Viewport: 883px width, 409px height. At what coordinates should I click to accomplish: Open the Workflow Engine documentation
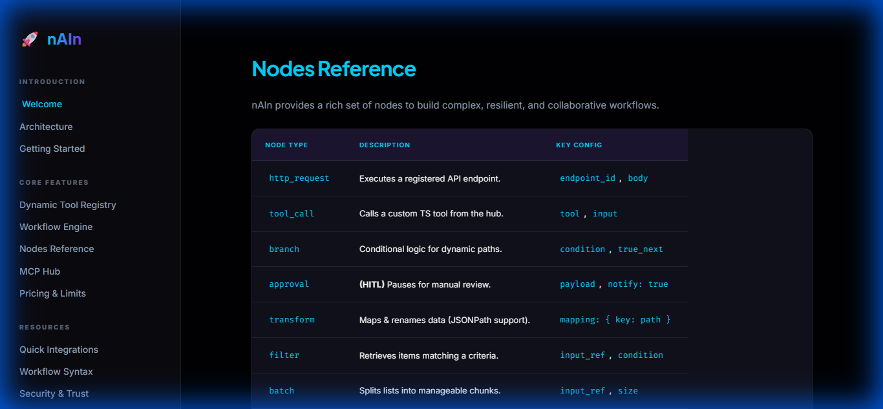(56, 226)
